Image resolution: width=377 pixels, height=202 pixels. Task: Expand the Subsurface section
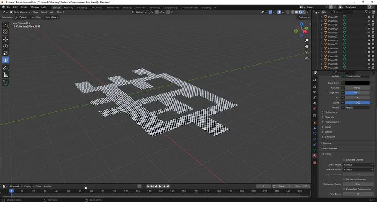331,112
